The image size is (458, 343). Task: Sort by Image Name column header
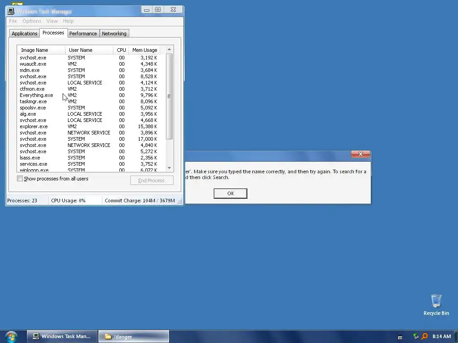click(x=41, y=50)
